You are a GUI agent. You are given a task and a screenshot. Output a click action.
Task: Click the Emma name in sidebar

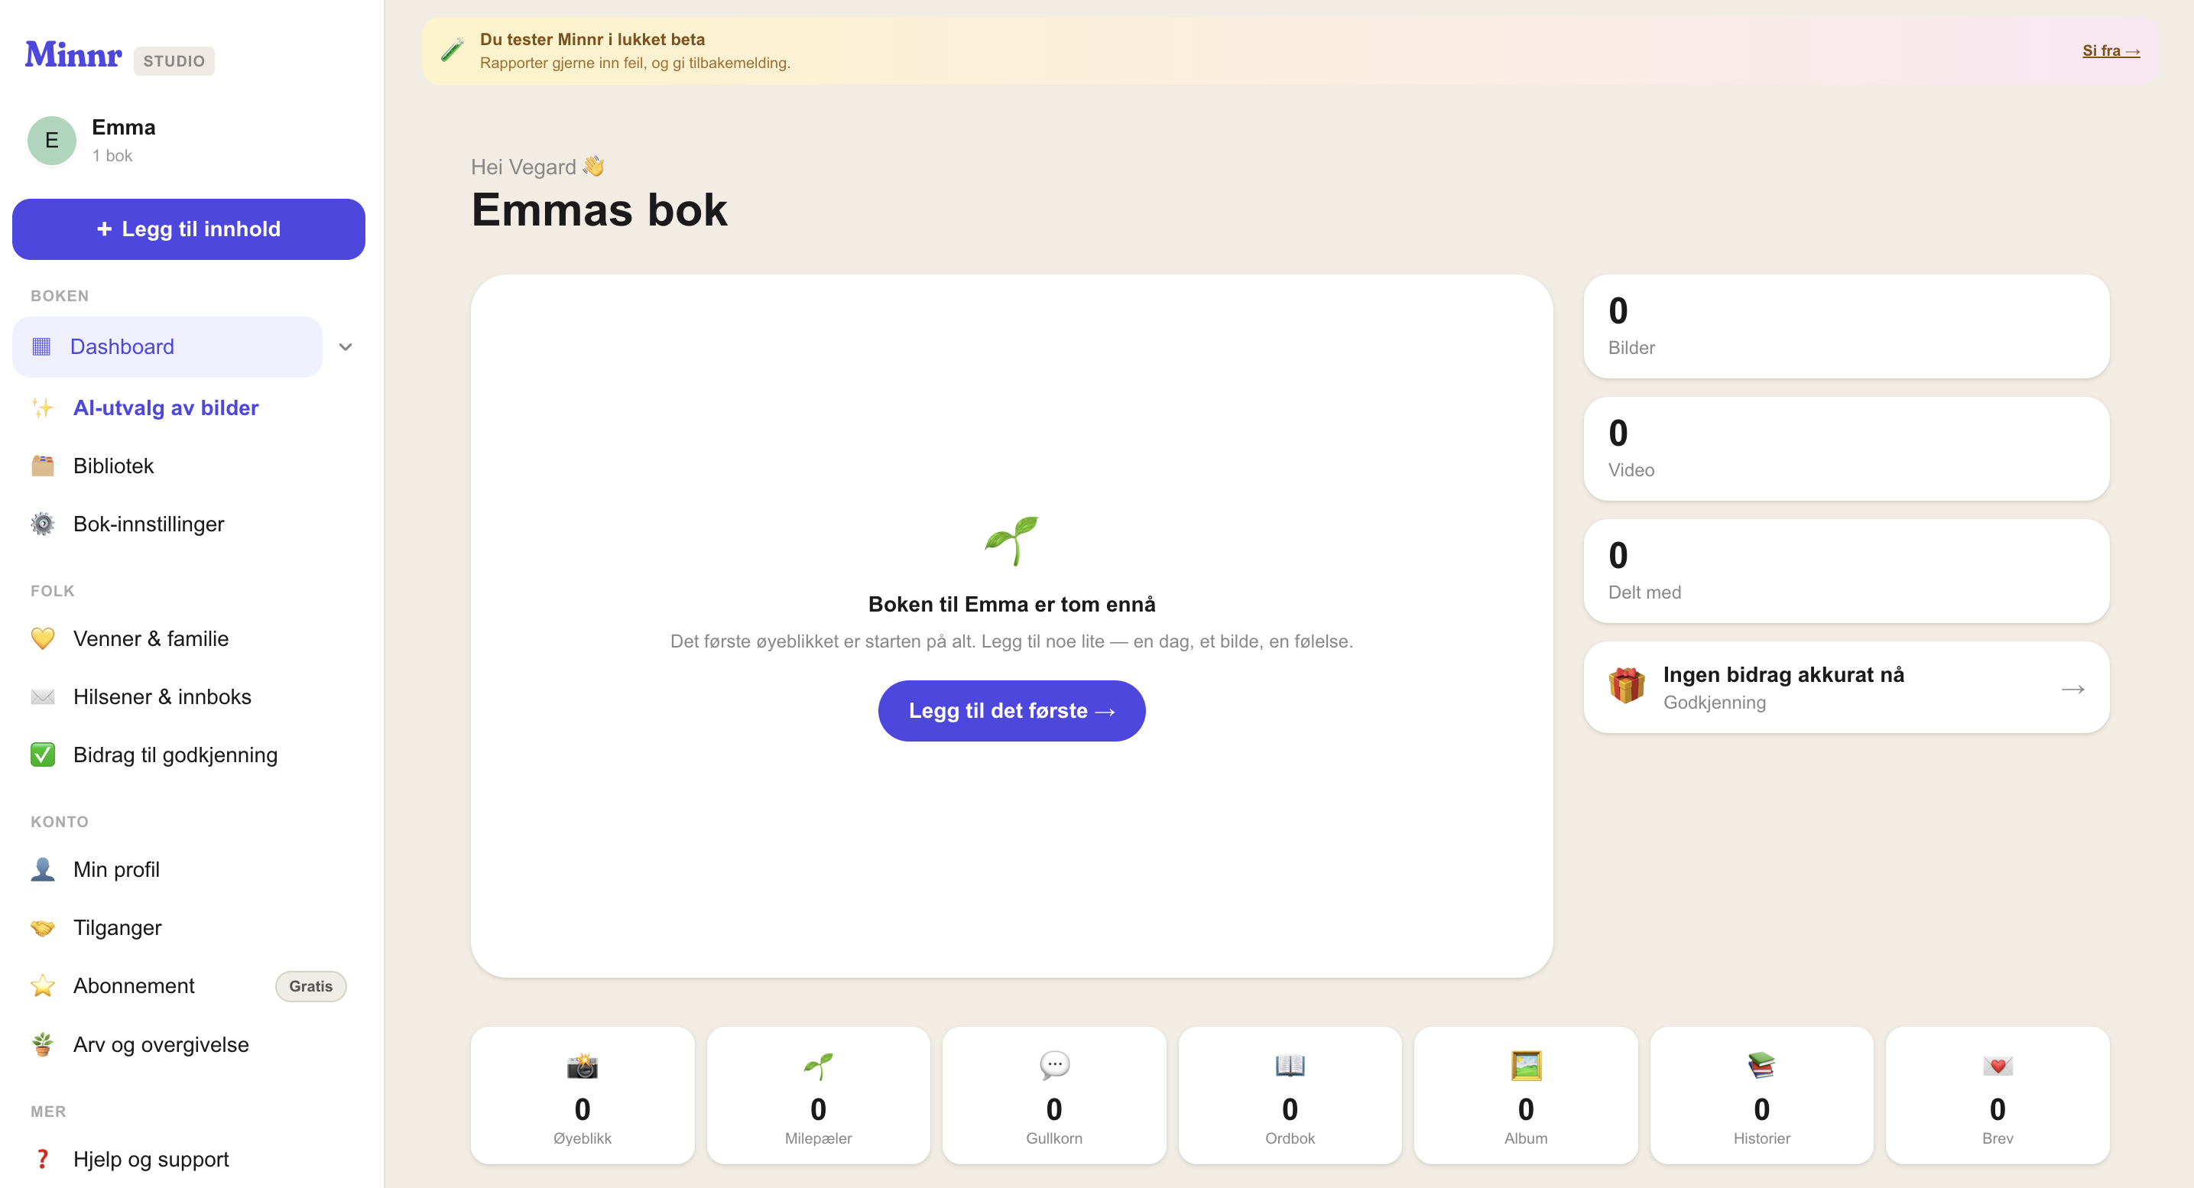click(124, 128)
